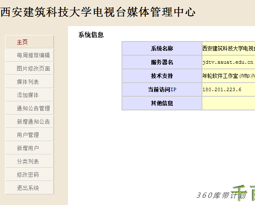Open the 主页 sidebar menu item
Viewport: 255px width, 205px height.
pyautogui.click(x=30, y=42)
